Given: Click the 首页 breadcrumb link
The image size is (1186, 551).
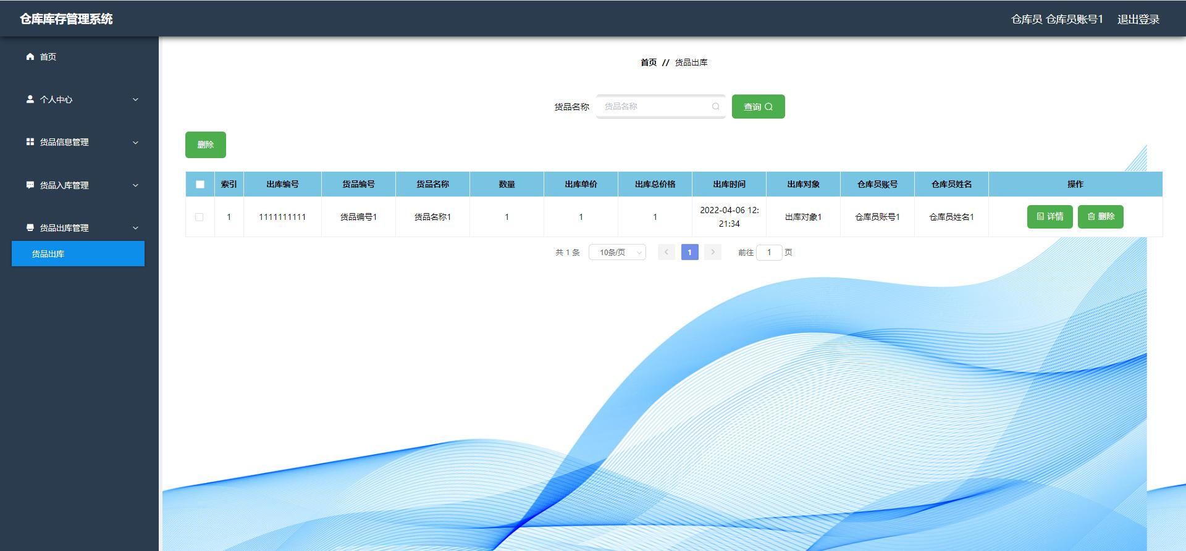Looking at the screenshot, I should coord(649,62).
